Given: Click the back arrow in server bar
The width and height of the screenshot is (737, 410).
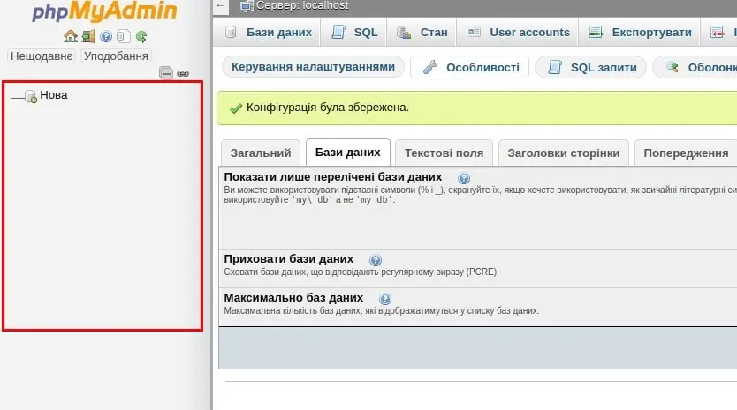Looking at the screenshot, I should 220,5.
